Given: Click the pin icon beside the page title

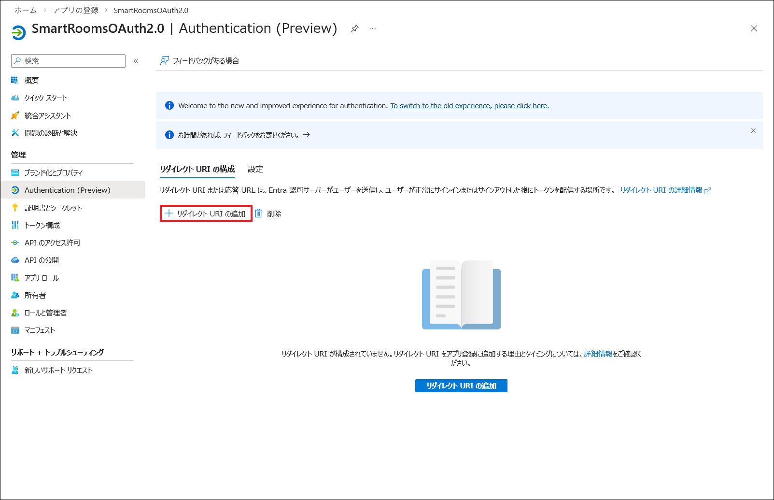Looking at the screenshot, I should point(354,29).
